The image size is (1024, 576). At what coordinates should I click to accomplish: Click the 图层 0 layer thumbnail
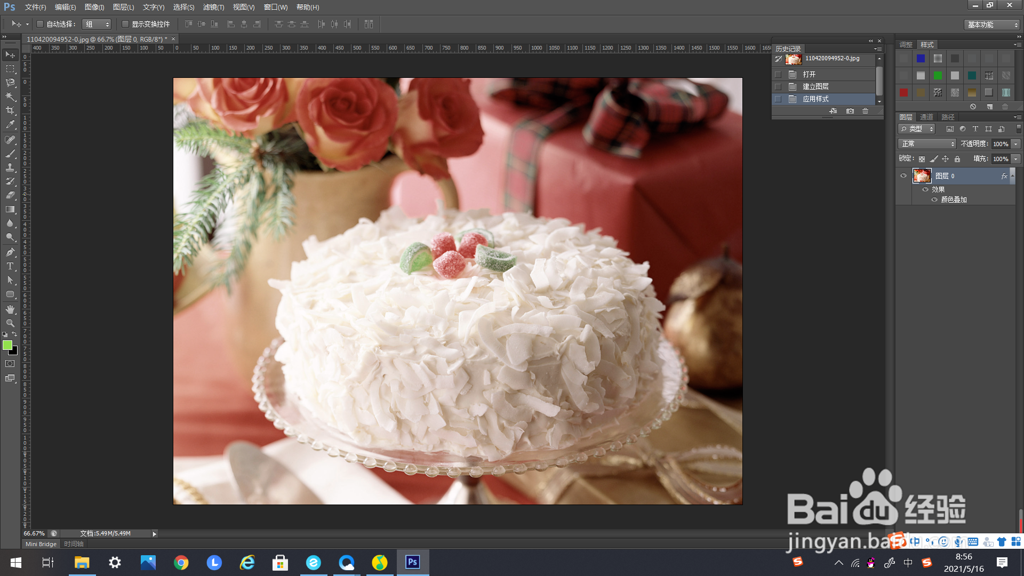point(922,175)
